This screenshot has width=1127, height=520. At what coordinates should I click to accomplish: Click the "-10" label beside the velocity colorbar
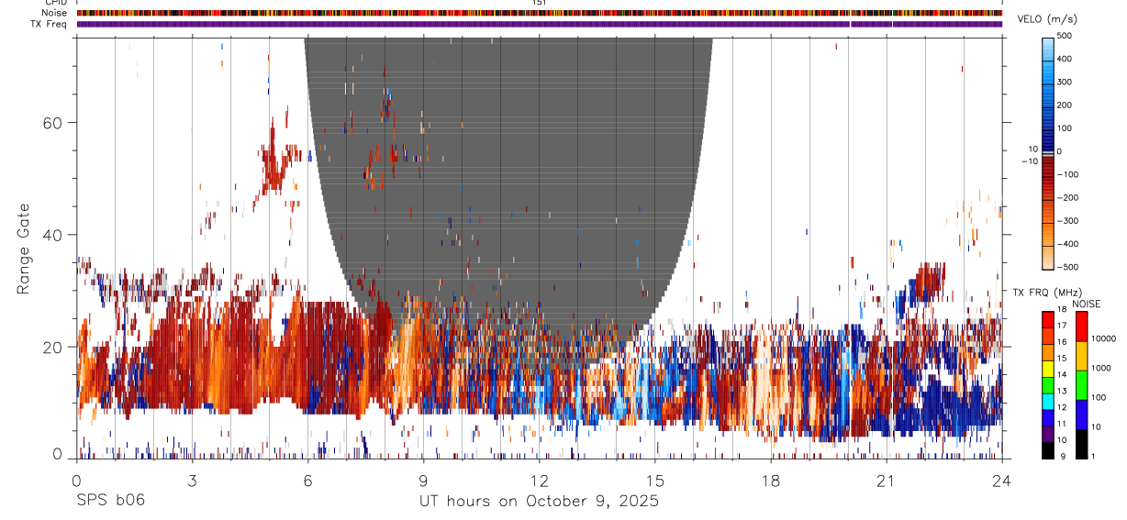click(x=1029, y=161)
